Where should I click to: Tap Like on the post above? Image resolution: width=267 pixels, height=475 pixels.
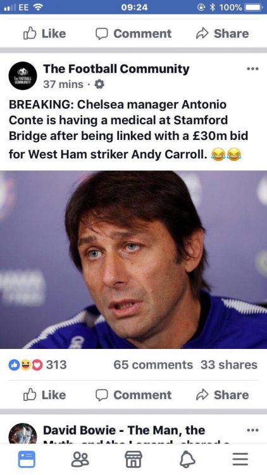point(44,34)
